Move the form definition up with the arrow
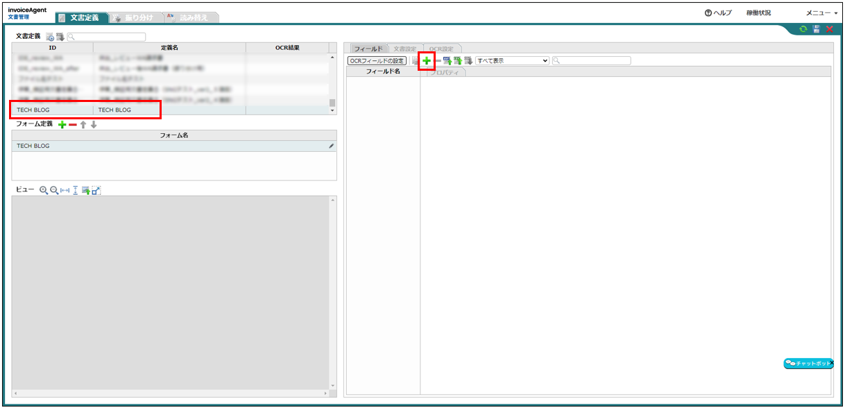Screen dimensions: 845x410 84,124
